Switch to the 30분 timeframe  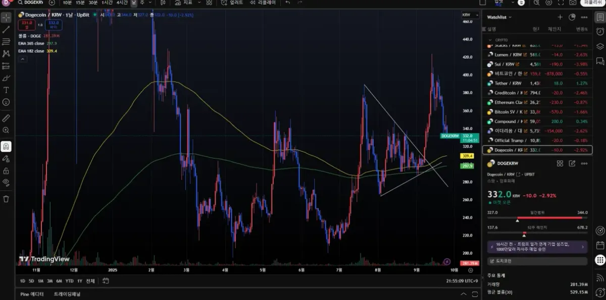coord(93,3)
